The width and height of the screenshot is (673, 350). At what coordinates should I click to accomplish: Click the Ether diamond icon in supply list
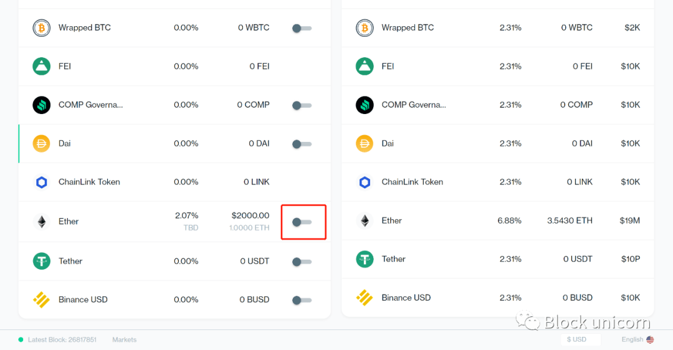(42, 222)
